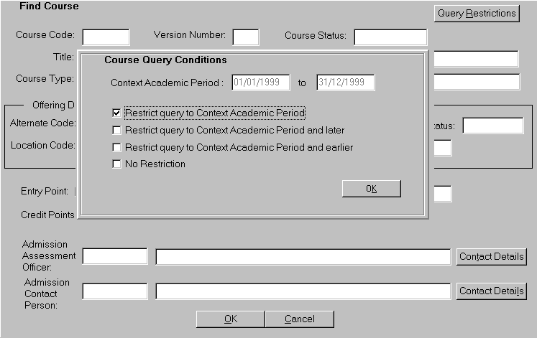Open Contact Details for Admission Contact Person

coord(492,291)
